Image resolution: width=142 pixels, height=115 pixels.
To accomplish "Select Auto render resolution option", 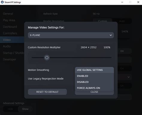I will pos(122,21).
